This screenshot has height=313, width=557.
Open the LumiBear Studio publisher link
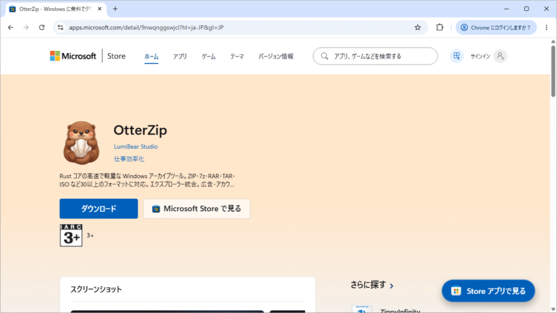coord(136,147)
